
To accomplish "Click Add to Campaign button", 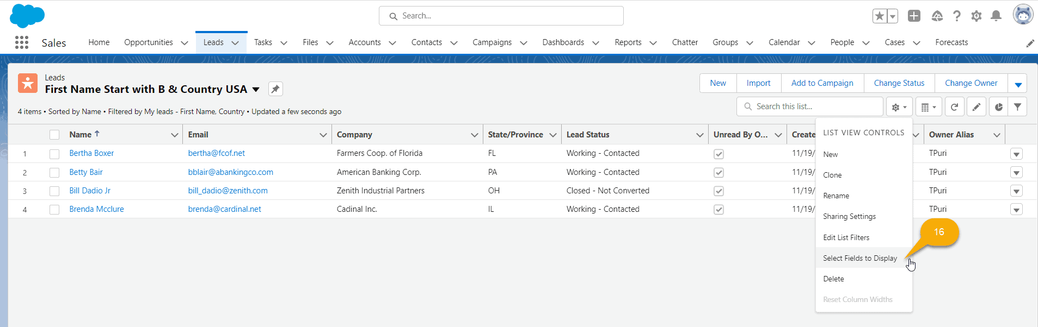I will [822, 83].
